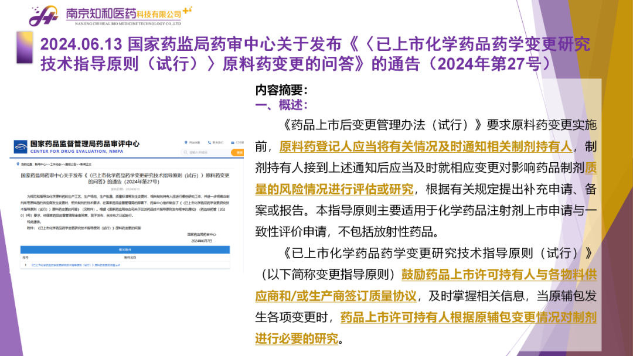633x356 pixels.
Task: Click the site map pin icon
Action: coord(186,142)
